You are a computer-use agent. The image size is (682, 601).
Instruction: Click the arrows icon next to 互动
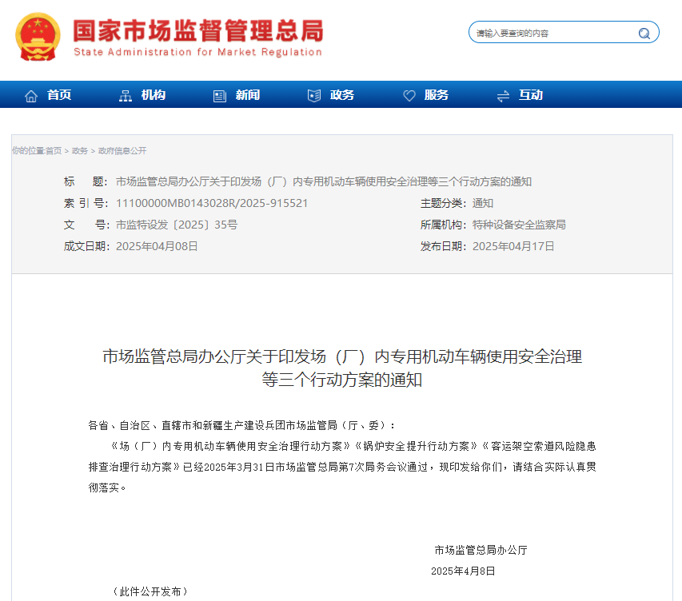pos(503,94)
